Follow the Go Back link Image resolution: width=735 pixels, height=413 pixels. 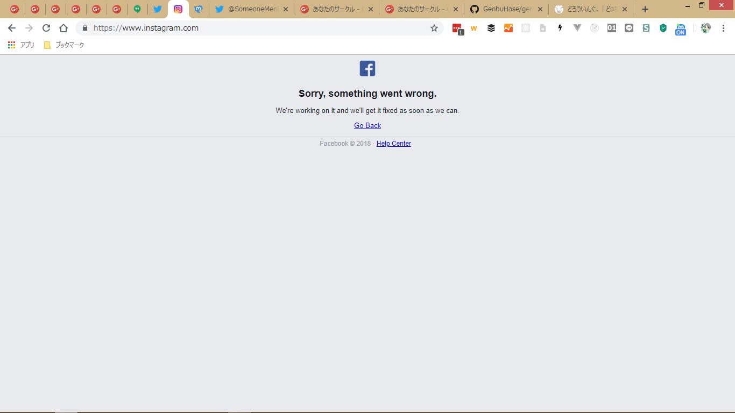click(x=367, y=125)
